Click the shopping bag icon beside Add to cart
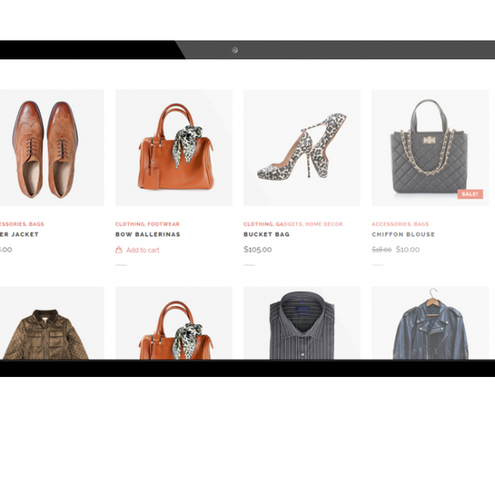Viewport: 495px width, 495px height. click(118, 250)
